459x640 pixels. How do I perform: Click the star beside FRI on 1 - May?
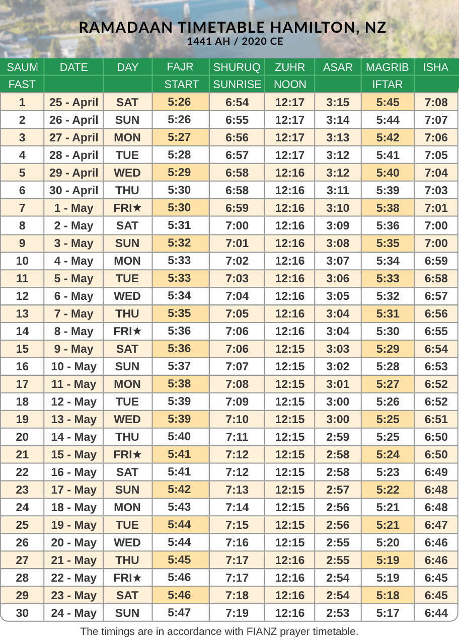[137, 208]
